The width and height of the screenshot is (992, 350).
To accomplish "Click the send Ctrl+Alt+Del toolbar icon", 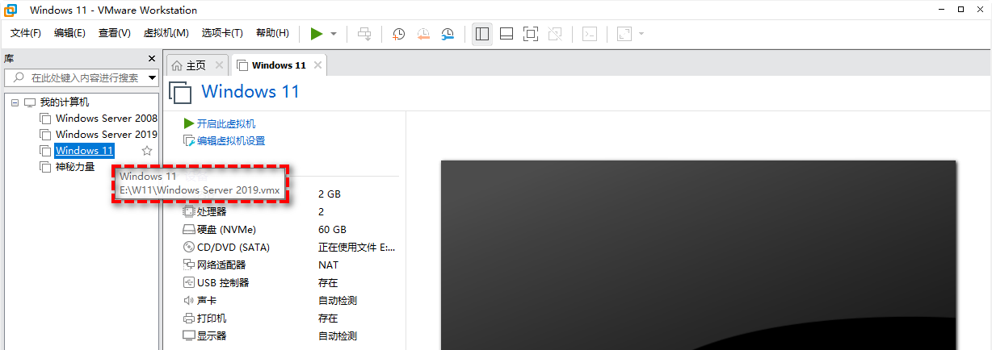I will tap(364, 34).
